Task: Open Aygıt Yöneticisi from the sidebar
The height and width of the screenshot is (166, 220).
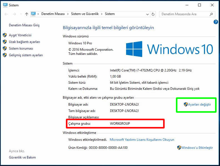Action: point(20,35)
